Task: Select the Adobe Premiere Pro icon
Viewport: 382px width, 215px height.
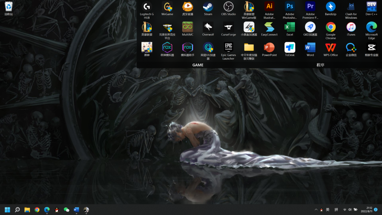Action: pyautogui.click(x=310, y=7)
